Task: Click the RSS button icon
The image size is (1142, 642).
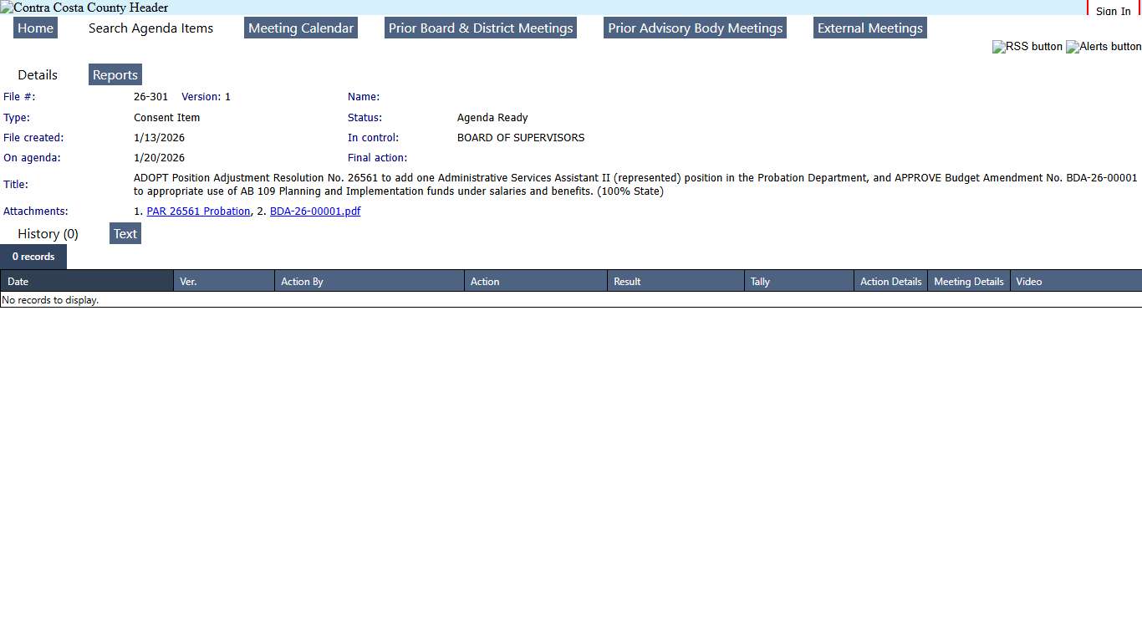Action: [x=1027, y=47]
